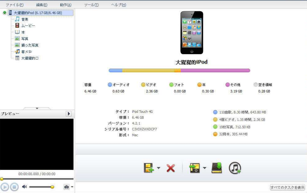Click the playlist icon in the tree
Screen dimensions: 307x193
pos(17,58)
